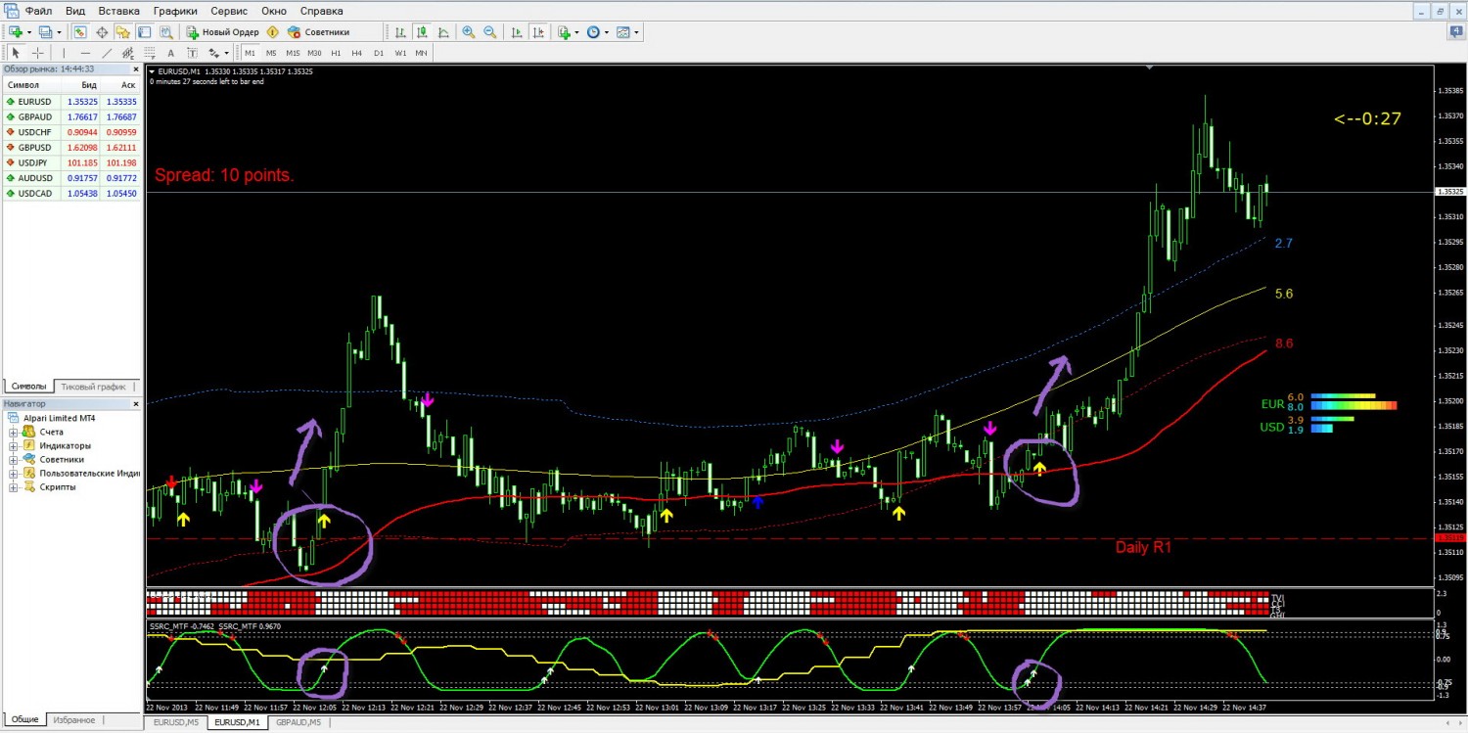
Task: Open the Indicators list dropdown arrow
Action: coord(577,32)
